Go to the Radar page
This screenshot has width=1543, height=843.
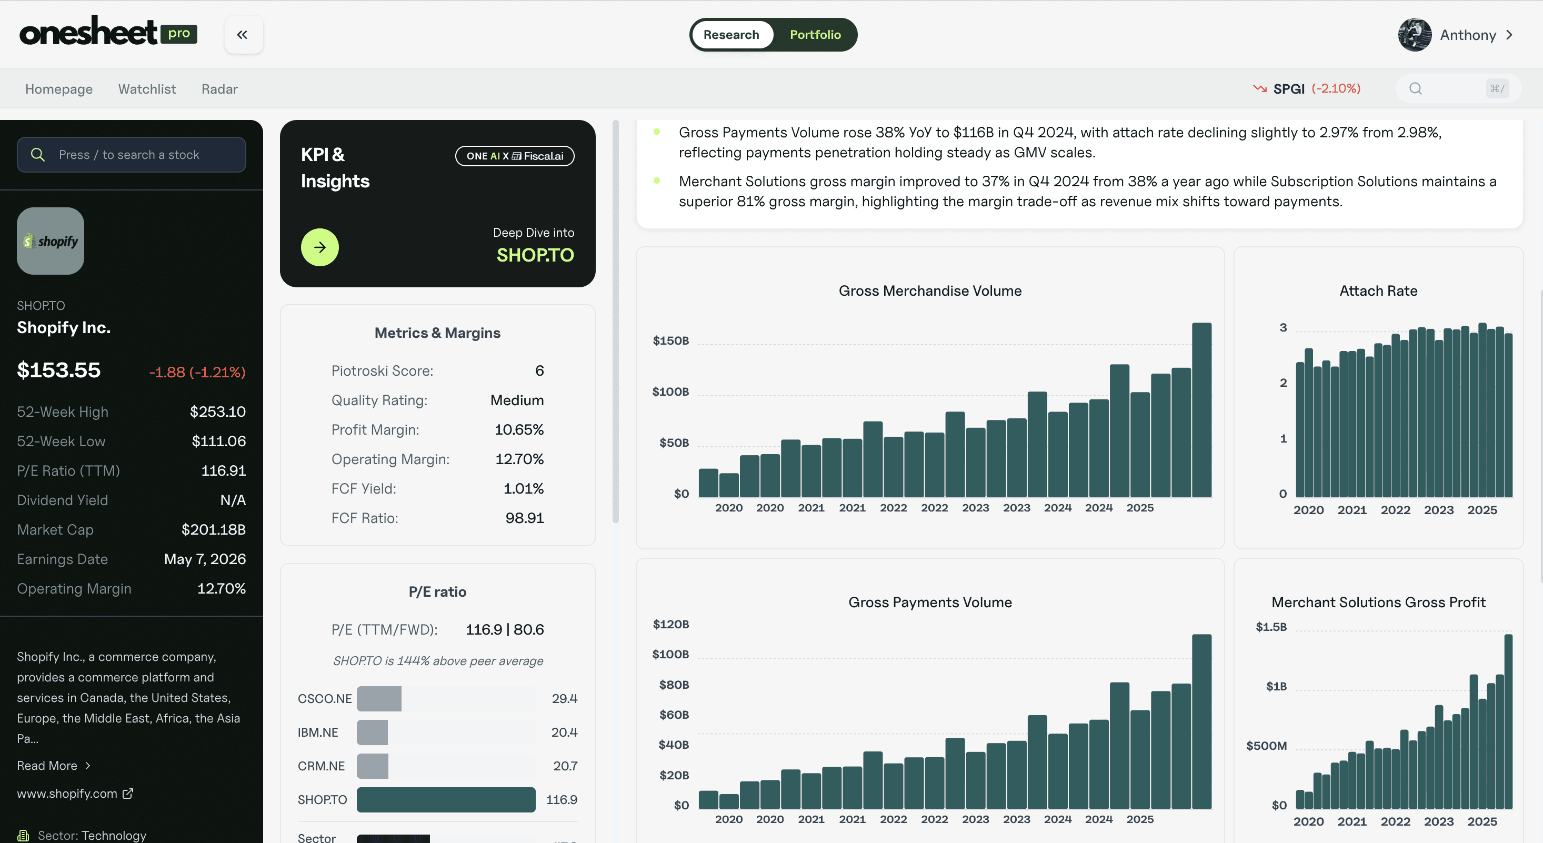coord(219,89)
